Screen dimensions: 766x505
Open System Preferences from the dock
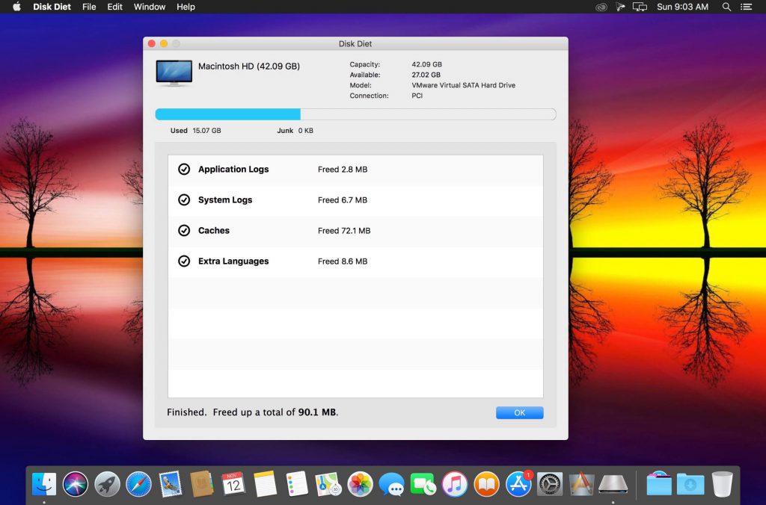[x=550, y=484]
